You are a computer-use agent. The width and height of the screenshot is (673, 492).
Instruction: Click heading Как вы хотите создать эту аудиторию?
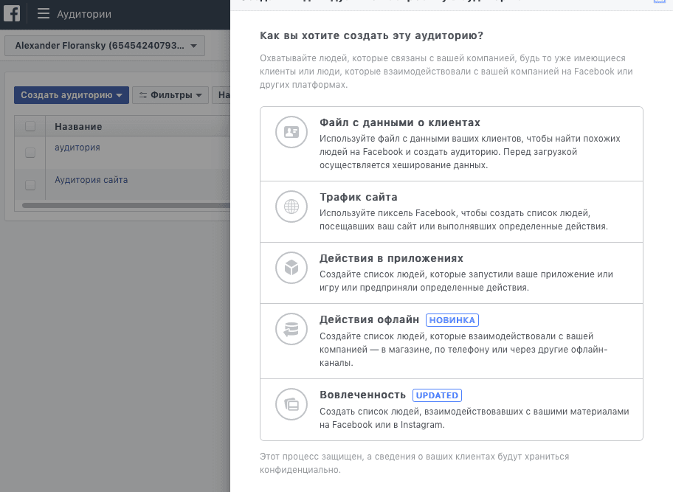tap(371, 35)
